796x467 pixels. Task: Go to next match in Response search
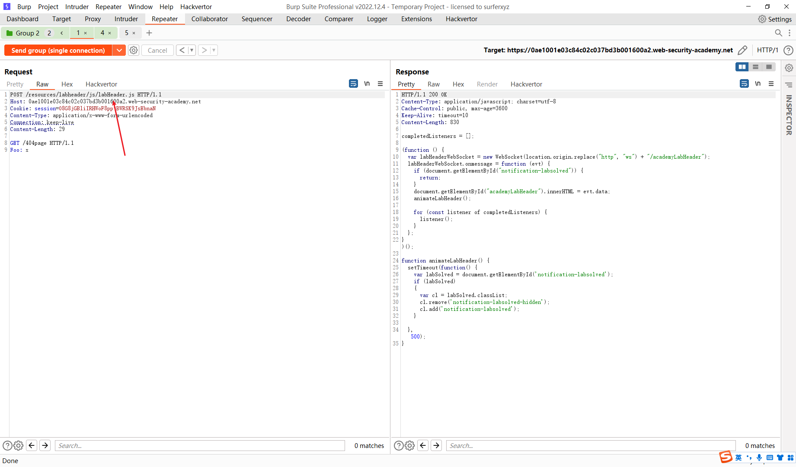436,445
